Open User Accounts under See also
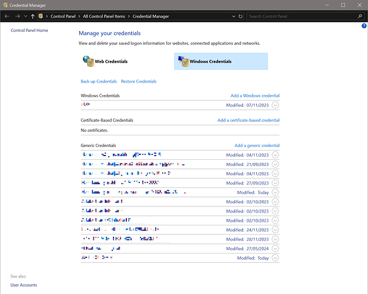The image size is (368, 294). 24,285
